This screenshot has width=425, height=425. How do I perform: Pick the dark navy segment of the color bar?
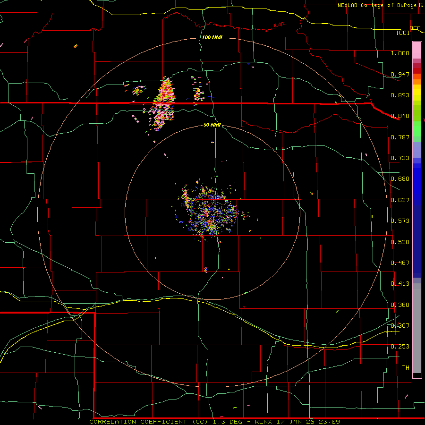coord(417,241)
